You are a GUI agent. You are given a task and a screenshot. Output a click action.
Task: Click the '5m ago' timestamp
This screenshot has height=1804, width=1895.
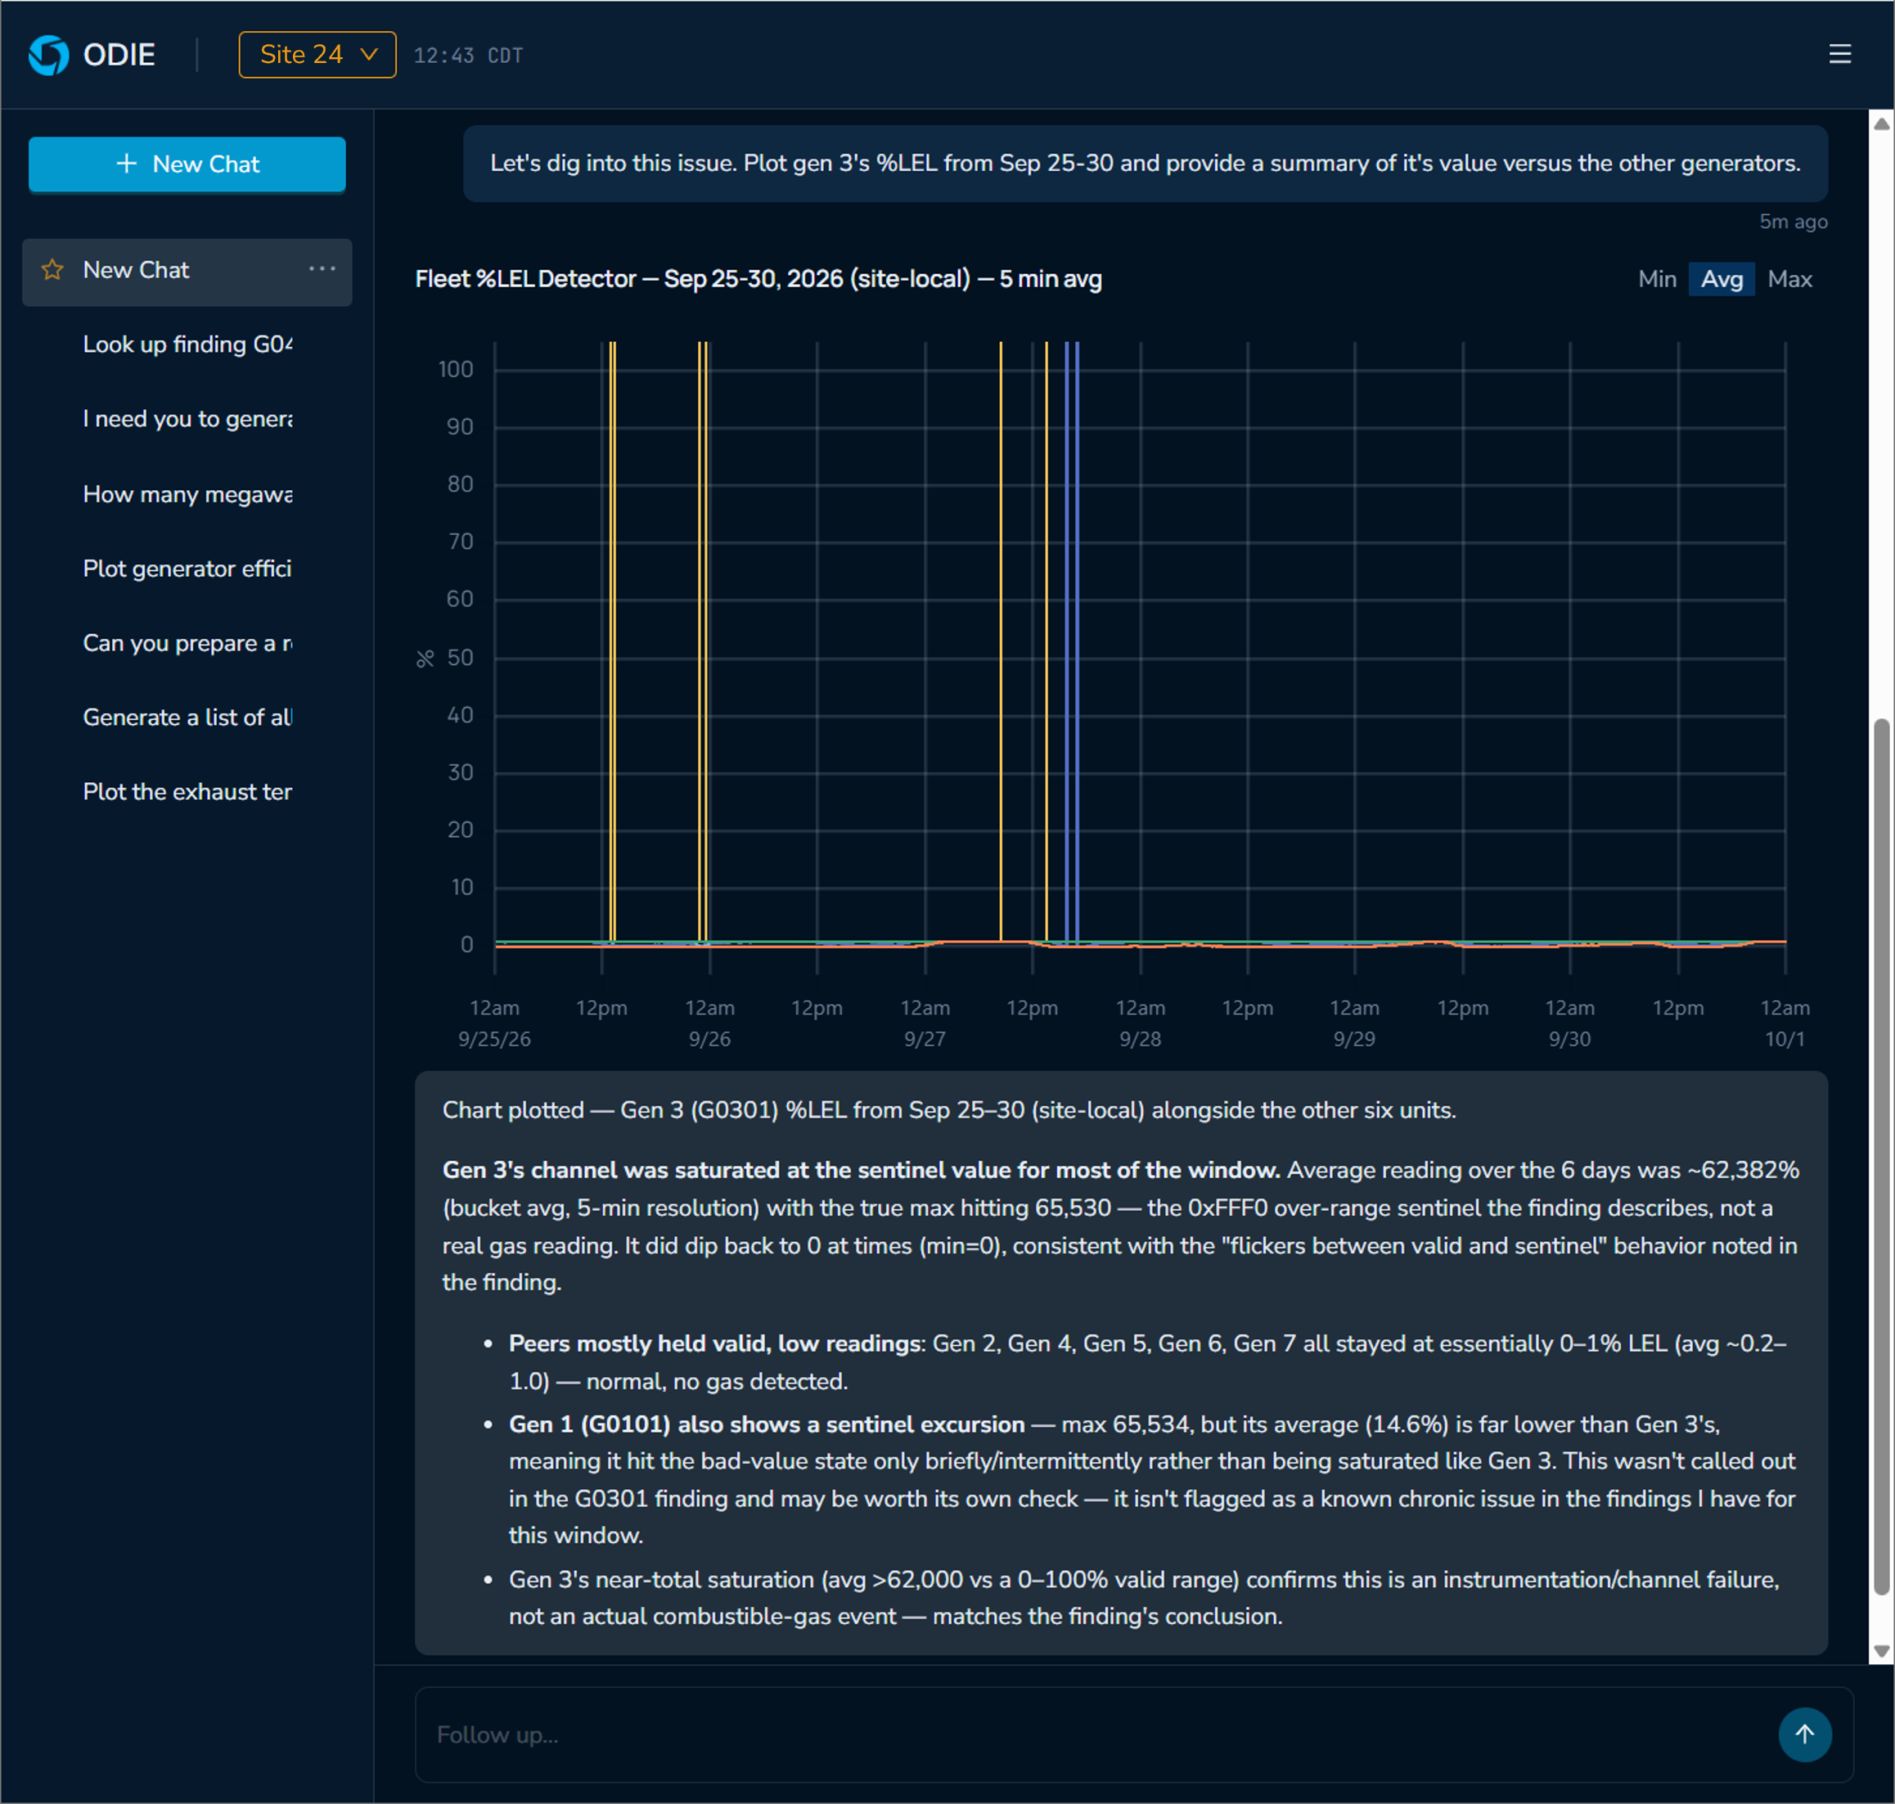pos(1793,223)
